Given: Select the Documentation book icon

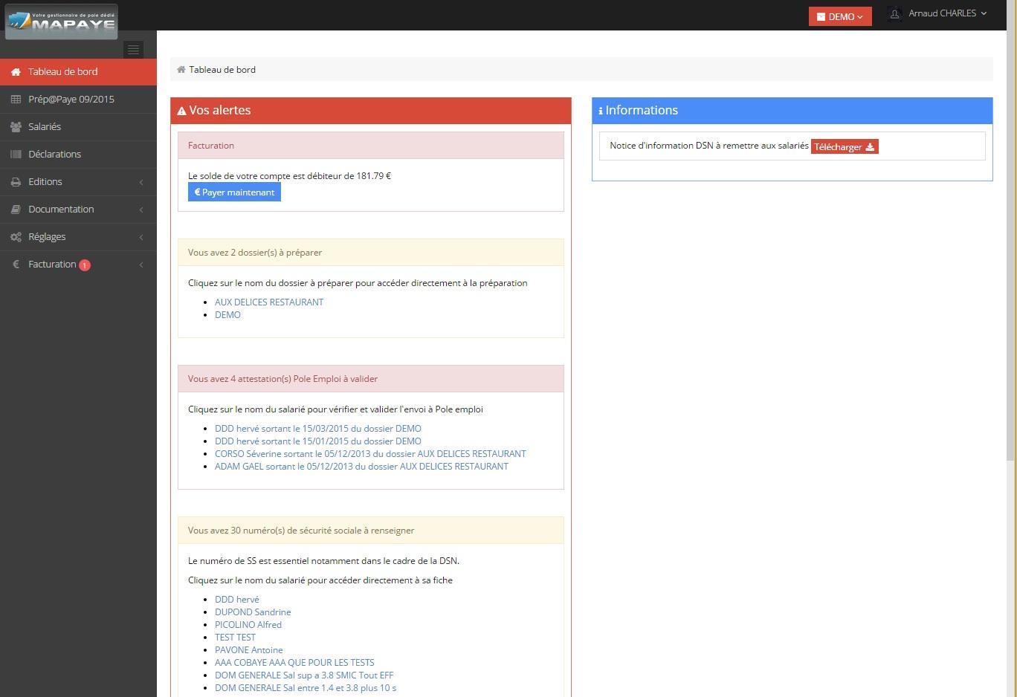Looking at the screenshot, I should coord(14,209).
